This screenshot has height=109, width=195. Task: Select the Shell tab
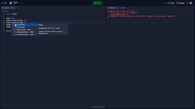(123, 8)
